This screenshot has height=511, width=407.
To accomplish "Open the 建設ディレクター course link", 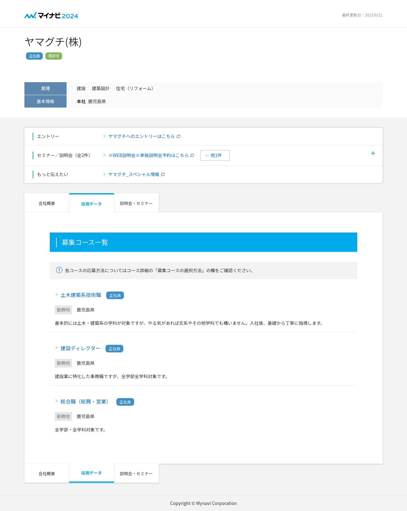I will click(x=81, y=348).
